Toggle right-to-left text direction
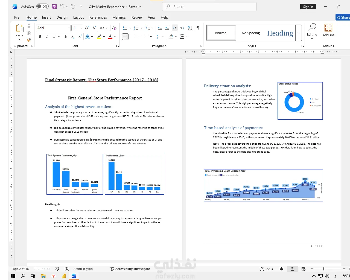Image resolution: width=350 pixels, height=280 pixels. click(182, 28)
